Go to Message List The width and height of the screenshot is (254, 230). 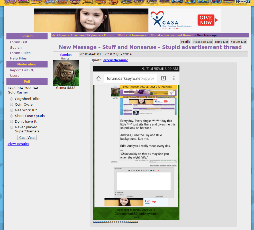(203, 42)
